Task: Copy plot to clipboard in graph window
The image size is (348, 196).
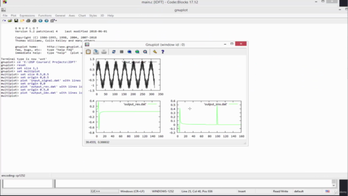Action: tap(88, 52)
